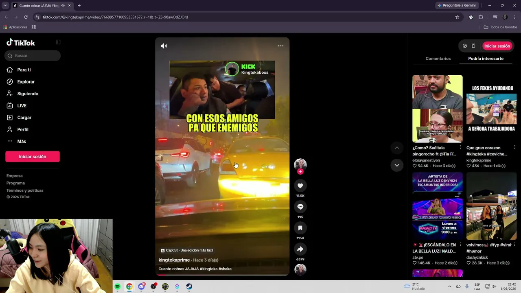Reload the page in Chrome
Screen dimensions: 521x293
coord(26,17)
